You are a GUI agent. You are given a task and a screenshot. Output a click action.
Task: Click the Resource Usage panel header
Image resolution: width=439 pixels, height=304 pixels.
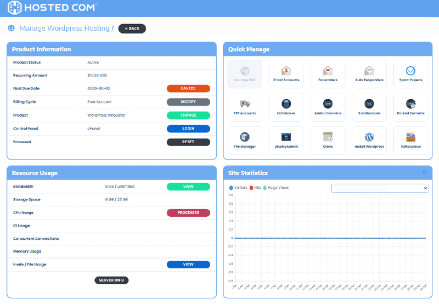pos(112,173)
